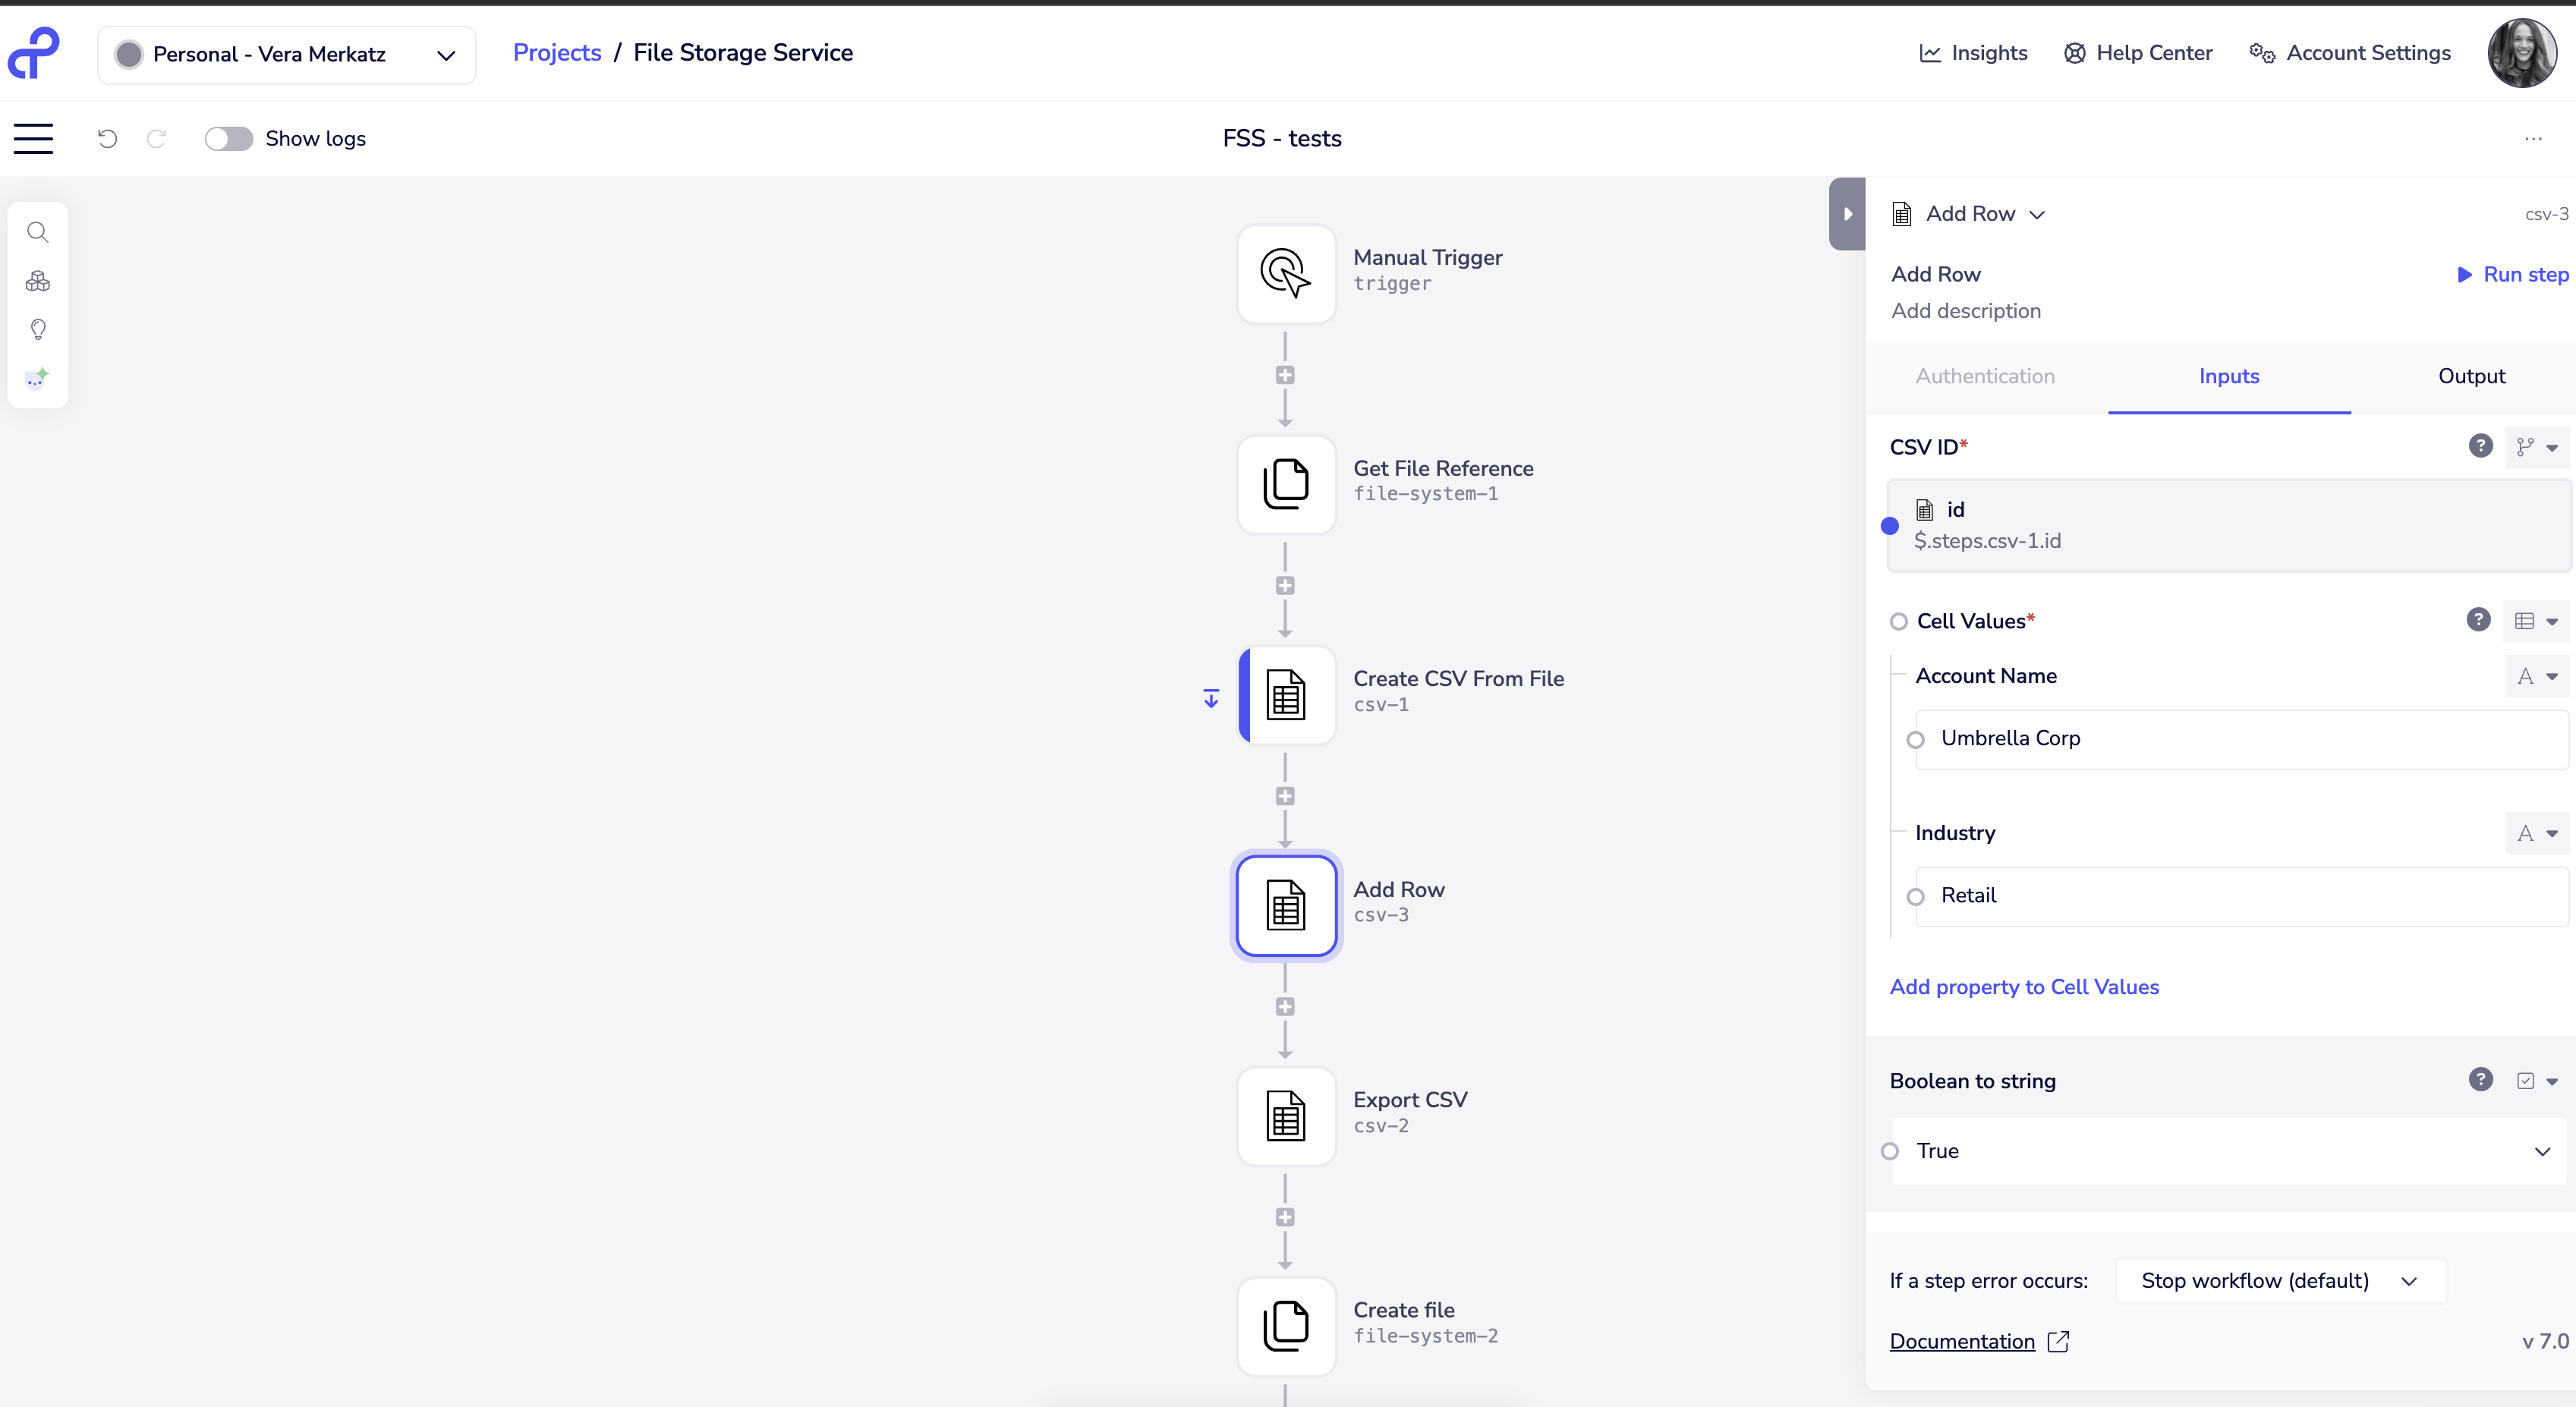
Task: Click the lightbulb ideas icon in sidebar
Action: [x=38, y=329]
